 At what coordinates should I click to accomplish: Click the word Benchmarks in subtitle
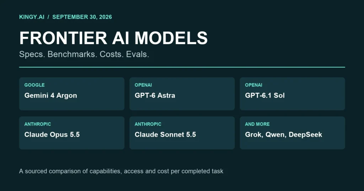click(x=73, y=54)
